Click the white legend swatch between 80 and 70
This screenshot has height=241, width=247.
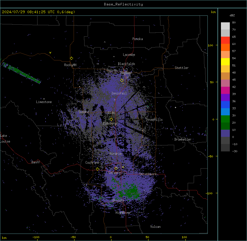(225, 26)
